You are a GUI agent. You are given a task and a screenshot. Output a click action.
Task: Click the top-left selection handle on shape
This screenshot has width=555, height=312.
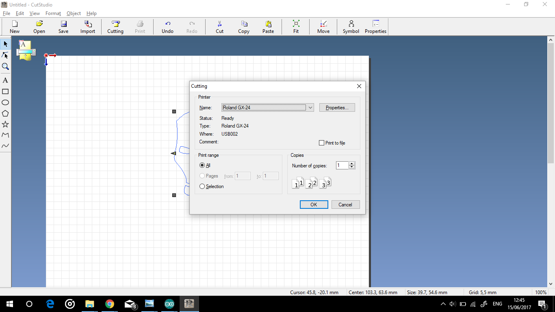tap(174, 111)
